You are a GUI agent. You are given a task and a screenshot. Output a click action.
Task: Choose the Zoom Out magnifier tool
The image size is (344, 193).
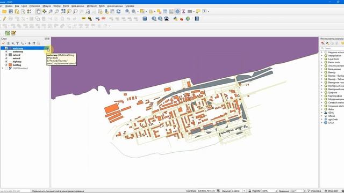(57, 11)
